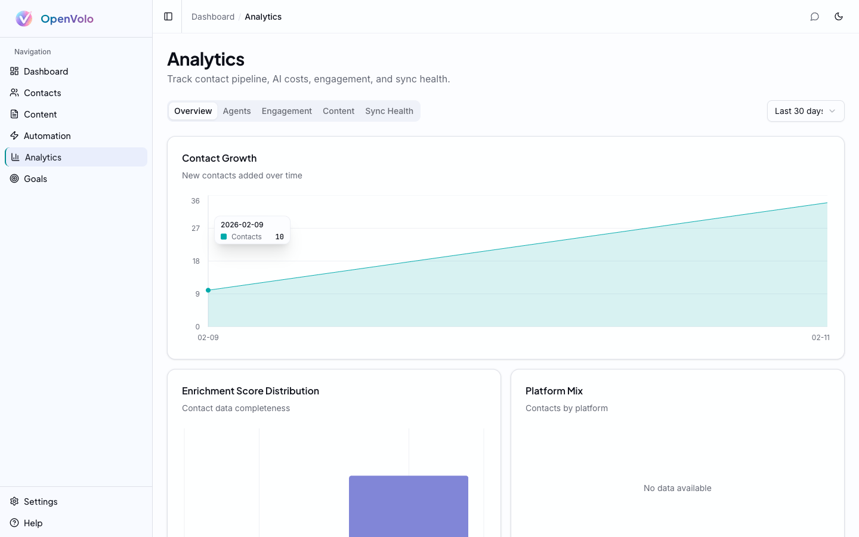The width and height of the screenshot is (859, 537).
Task: Open the chat bubble icon in header
Action: tap(815, 17)
